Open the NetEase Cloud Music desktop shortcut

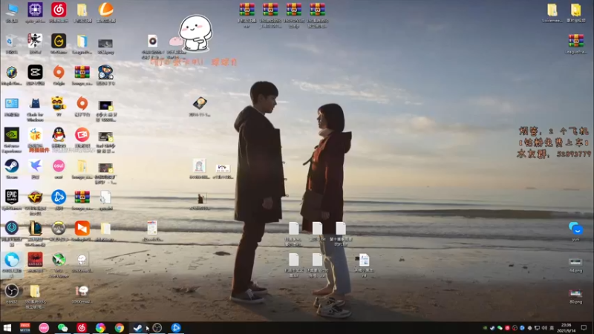(x=59, y=10)
